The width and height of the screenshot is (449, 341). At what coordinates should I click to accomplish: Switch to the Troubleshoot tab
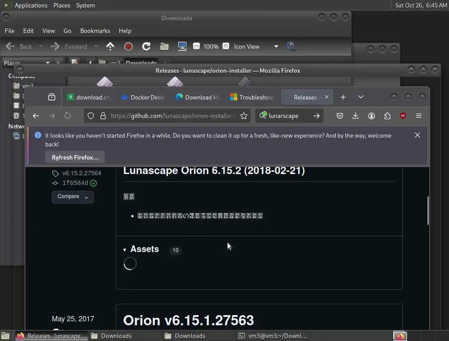(252, 97)
